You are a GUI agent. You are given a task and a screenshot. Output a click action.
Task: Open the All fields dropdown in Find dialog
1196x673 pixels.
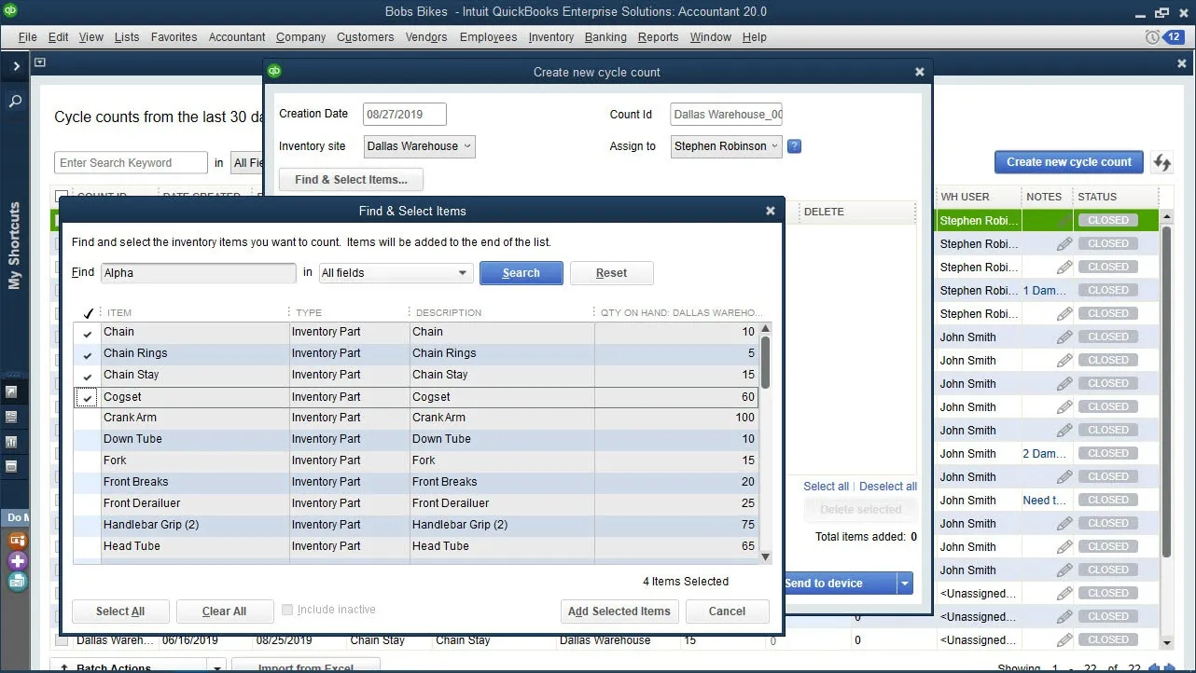[x=395, y=273]
